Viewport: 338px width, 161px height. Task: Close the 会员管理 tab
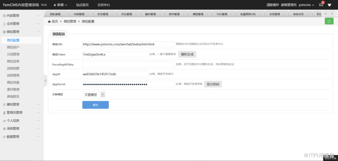pos(284,14)
